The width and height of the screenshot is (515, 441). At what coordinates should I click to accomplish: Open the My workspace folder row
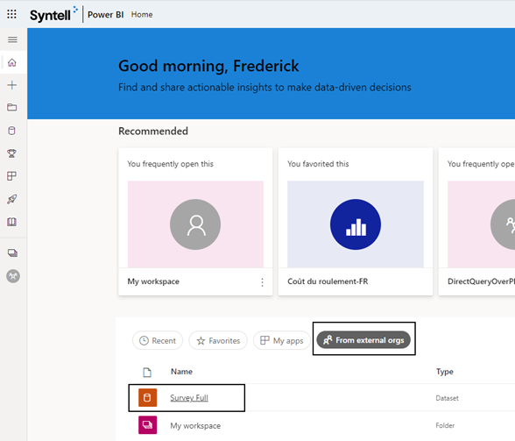click(315, 425)
